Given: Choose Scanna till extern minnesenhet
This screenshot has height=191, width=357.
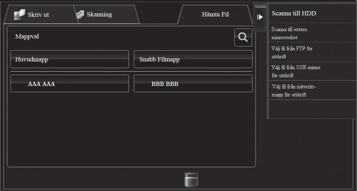Looking at the screenshot, I should tap(312, 33).
